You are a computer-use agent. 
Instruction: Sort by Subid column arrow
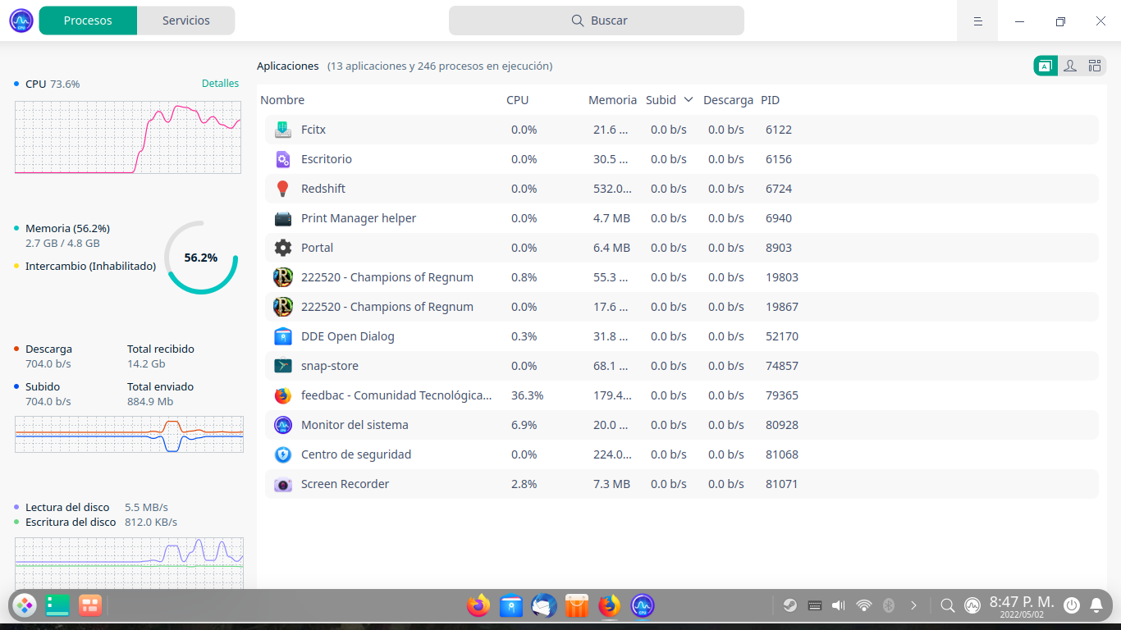coord(688,100)
